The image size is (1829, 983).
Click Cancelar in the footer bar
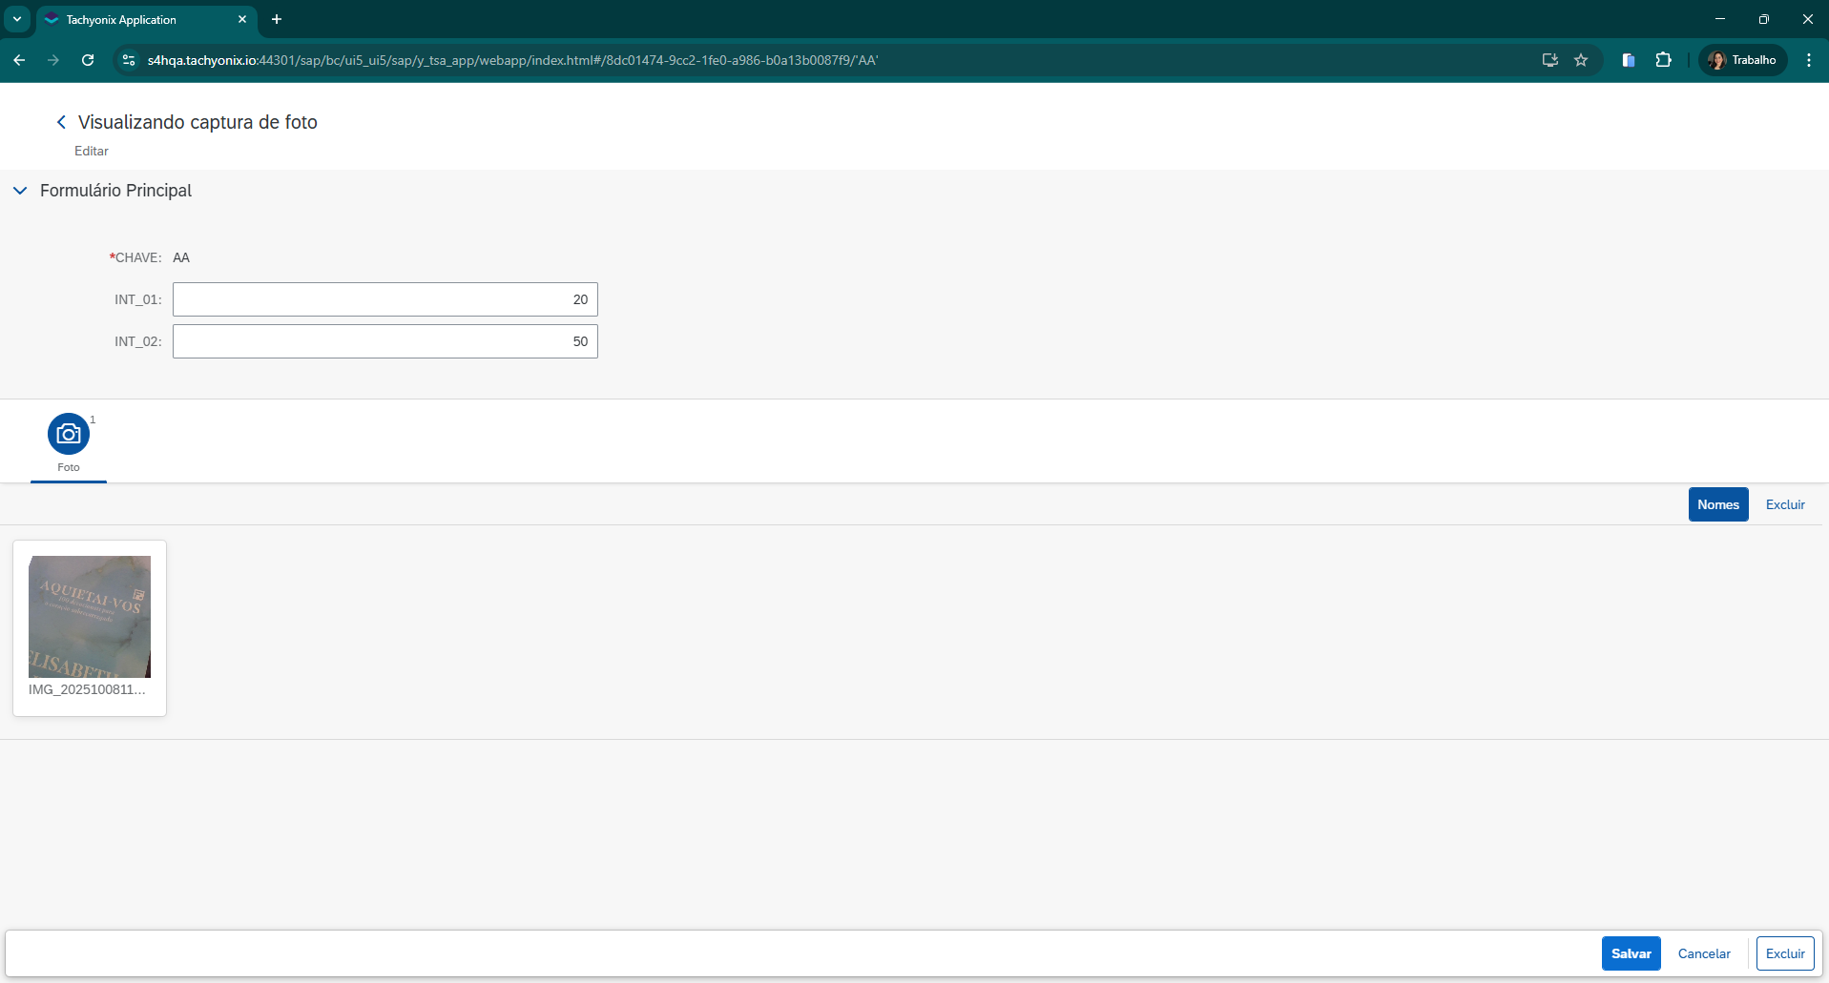click(1704, 953)
